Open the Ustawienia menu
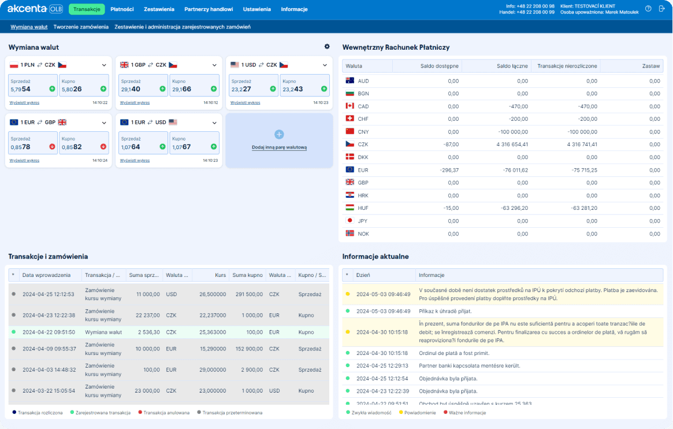 pyautogui.click(x=257, y=9)
